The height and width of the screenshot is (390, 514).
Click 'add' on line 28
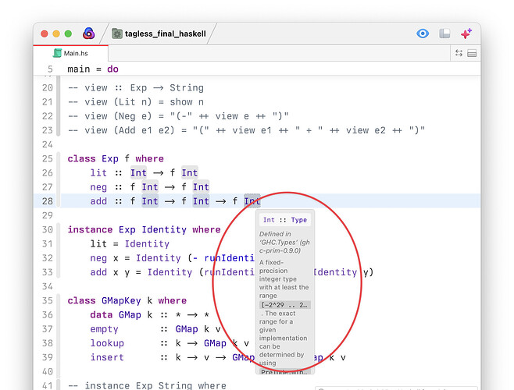tap(98, 201)
